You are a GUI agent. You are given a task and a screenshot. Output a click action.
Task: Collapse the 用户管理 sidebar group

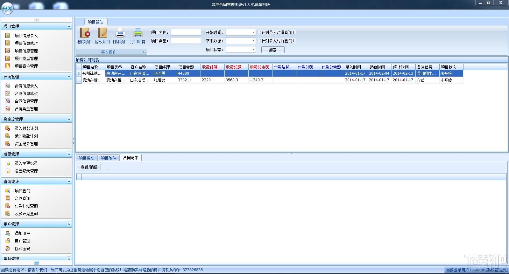pos(69,224)
